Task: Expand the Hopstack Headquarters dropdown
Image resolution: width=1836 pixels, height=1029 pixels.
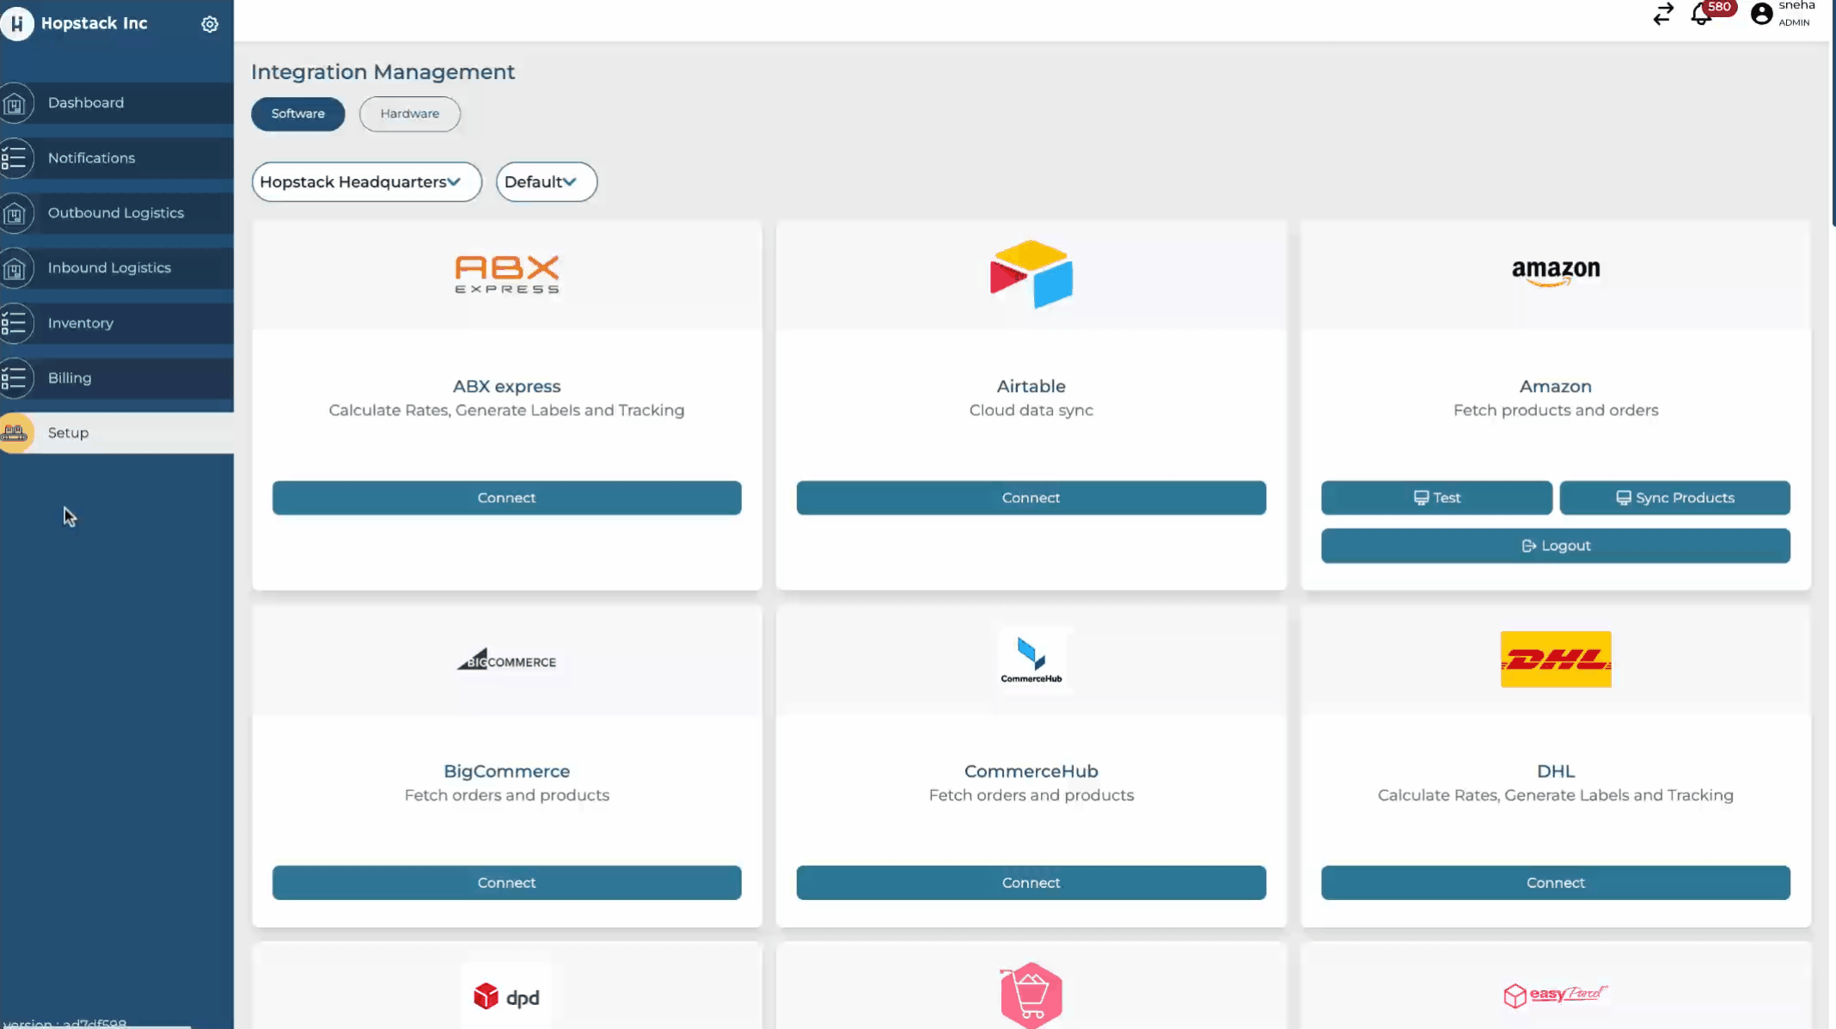Action: tap(366, 182)
